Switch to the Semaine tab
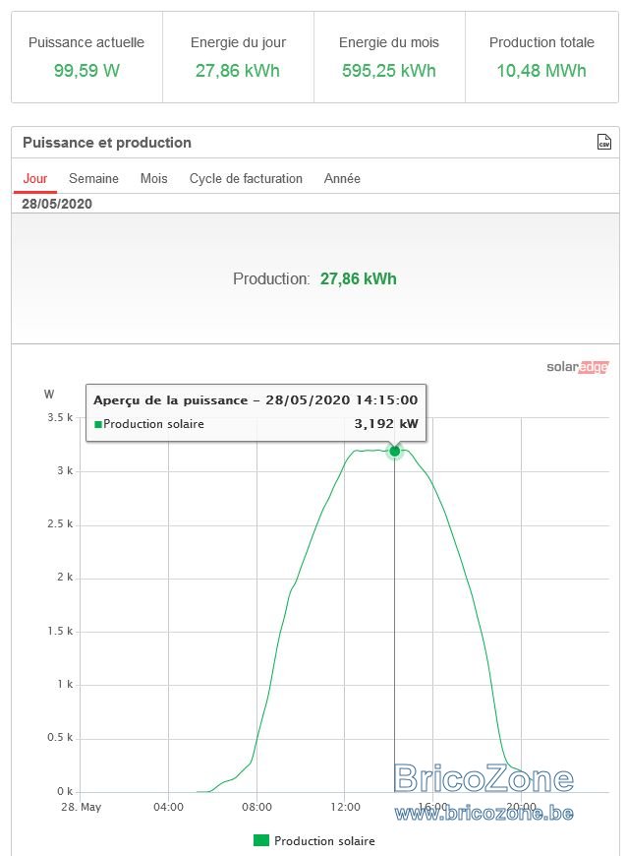626x856 pixels. (x=93, y=178)
